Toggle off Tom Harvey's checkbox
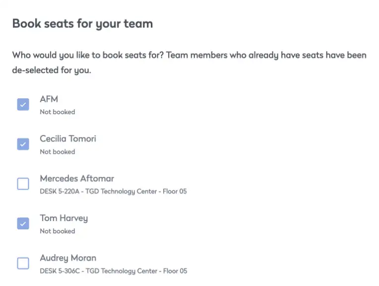 coord(23,223)
